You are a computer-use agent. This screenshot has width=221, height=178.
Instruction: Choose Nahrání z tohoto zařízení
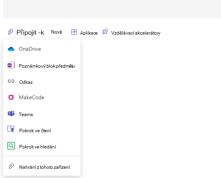[42, 167]
